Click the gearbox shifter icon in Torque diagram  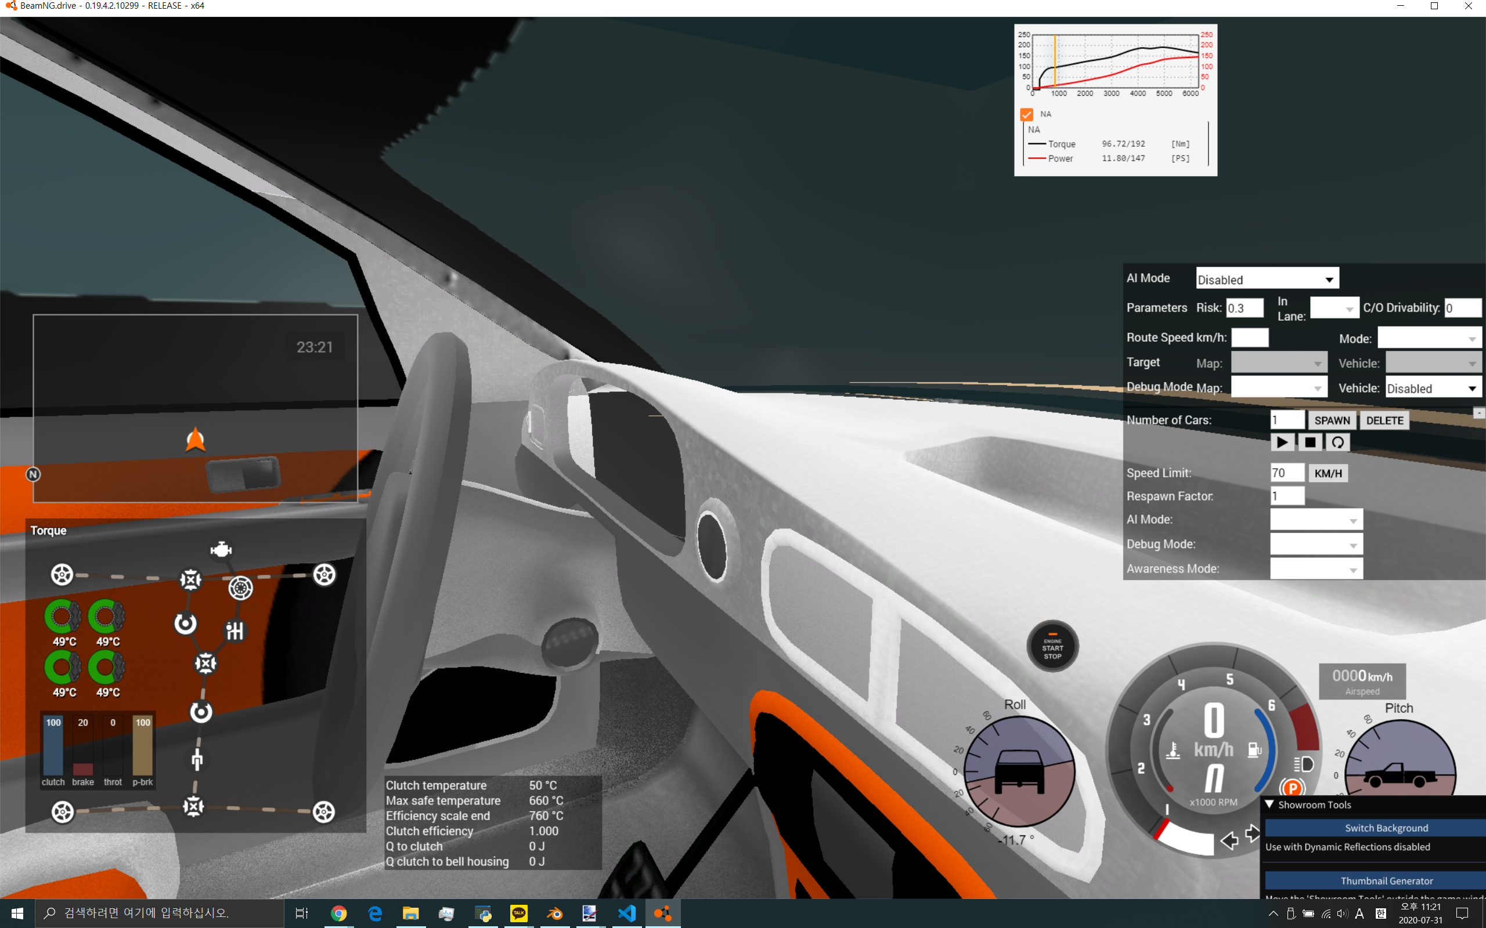pos(235,630)
